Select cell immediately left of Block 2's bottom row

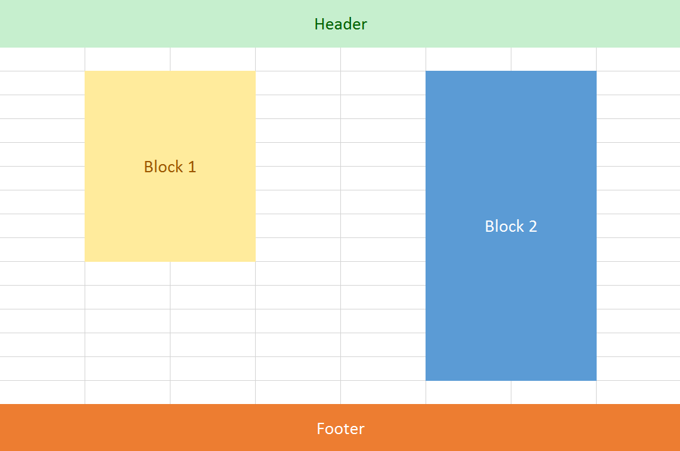click(383, 369)
